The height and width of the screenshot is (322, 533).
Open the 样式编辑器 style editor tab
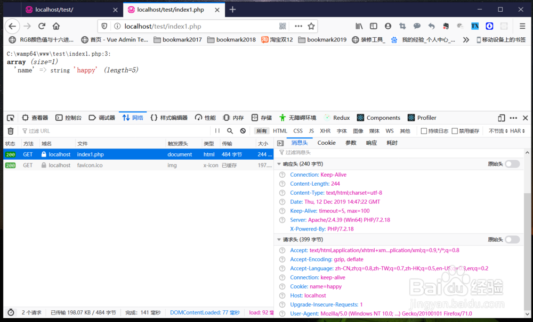169,118
